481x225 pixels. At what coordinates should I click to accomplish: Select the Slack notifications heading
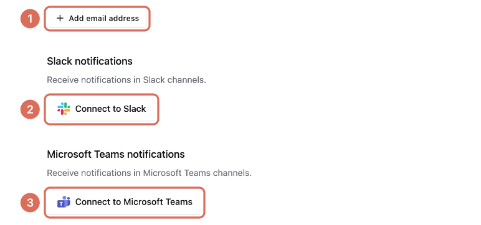coord(90,62)
